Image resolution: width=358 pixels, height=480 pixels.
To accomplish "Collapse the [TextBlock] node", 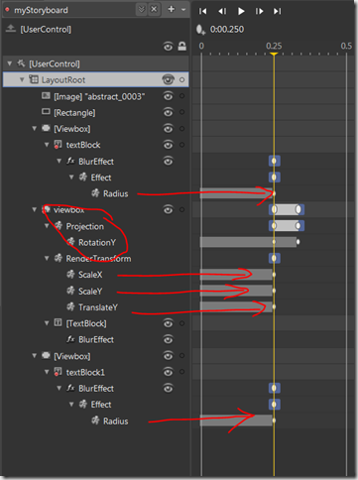I will pyautogui.click(x=47, y=323).
